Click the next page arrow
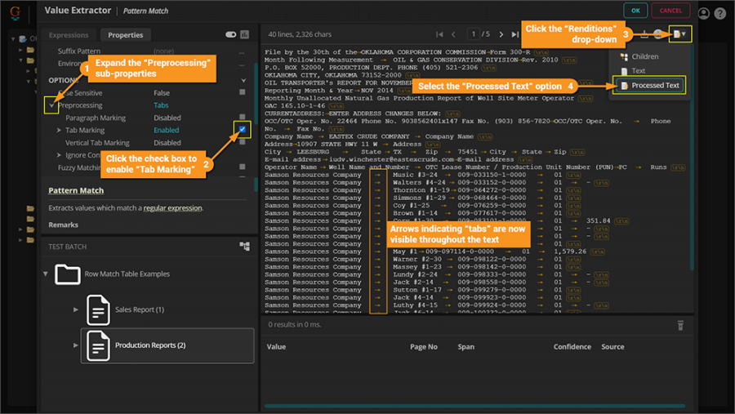Viewport: 735px width, 414px height. pos(500,34)
